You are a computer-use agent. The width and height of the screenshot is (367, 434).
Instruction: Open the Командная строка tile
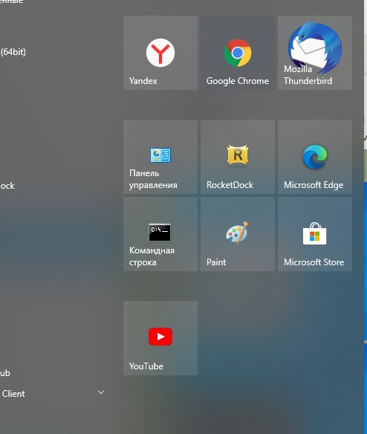click(160, 234)
